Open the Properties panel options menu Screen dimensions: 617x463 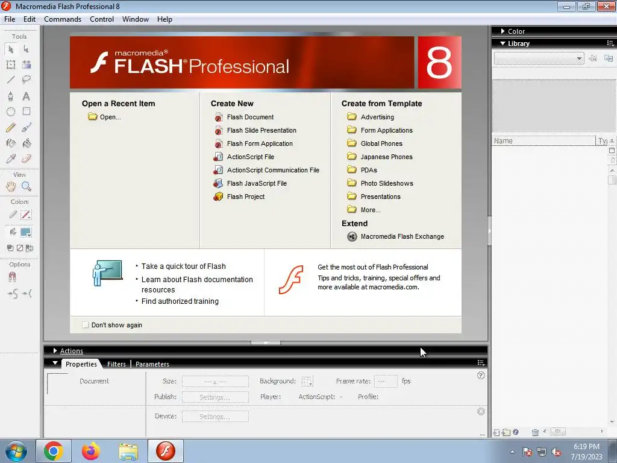pos(481,362)
